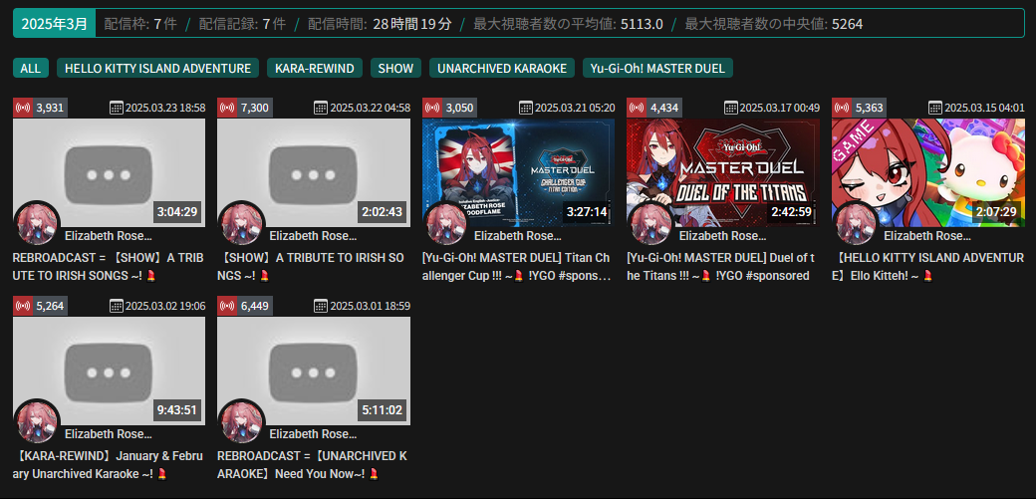Filter by SHOW tag

[x=395, y=68]
